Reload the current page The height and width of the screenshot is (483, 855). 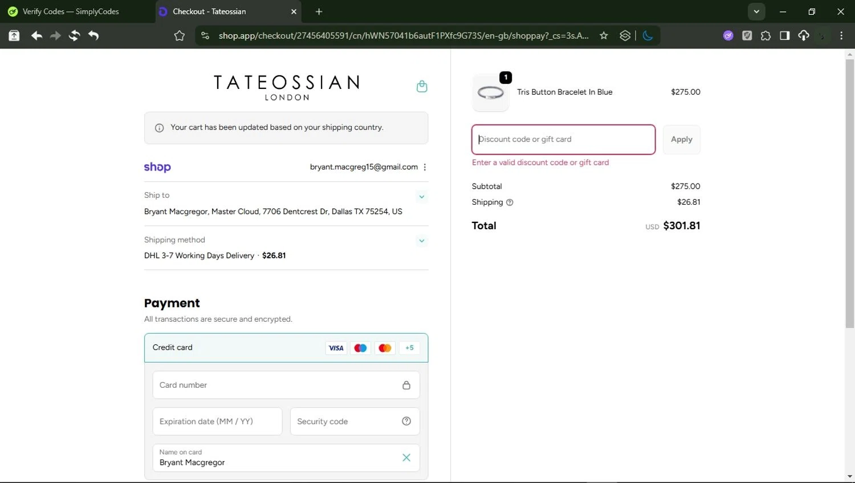pos(74,35)
